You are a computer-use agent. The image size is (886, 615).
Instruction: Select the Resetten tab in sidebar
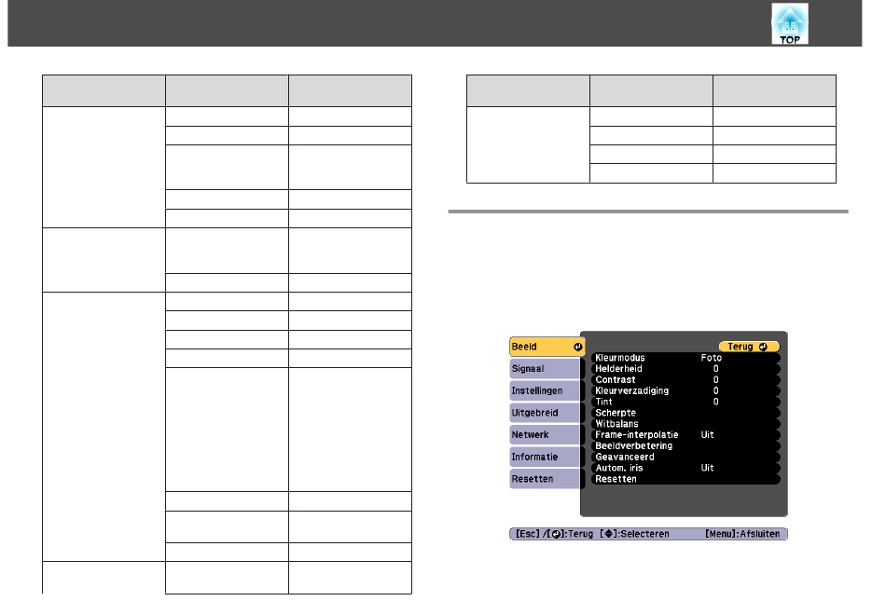(x=545, y=479)
